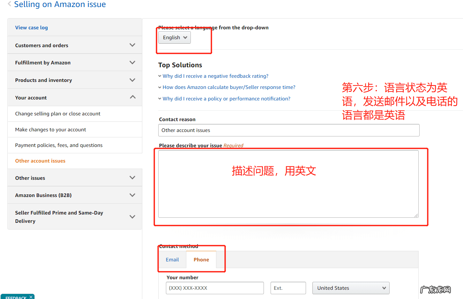Click the Your number phone field
The width and height of the screenshot is (463, 299).
point(215,288)
